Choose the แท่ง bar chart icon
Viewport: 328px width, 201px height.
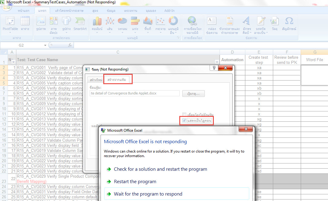coord(135,21)
